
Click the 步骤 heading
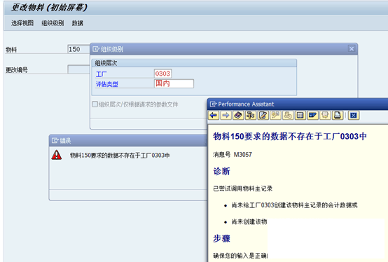(x=222, y=238)
